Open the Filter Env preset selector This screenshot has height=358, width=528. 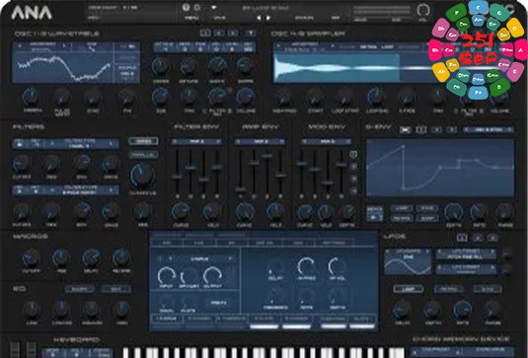(x=196, y=142)
